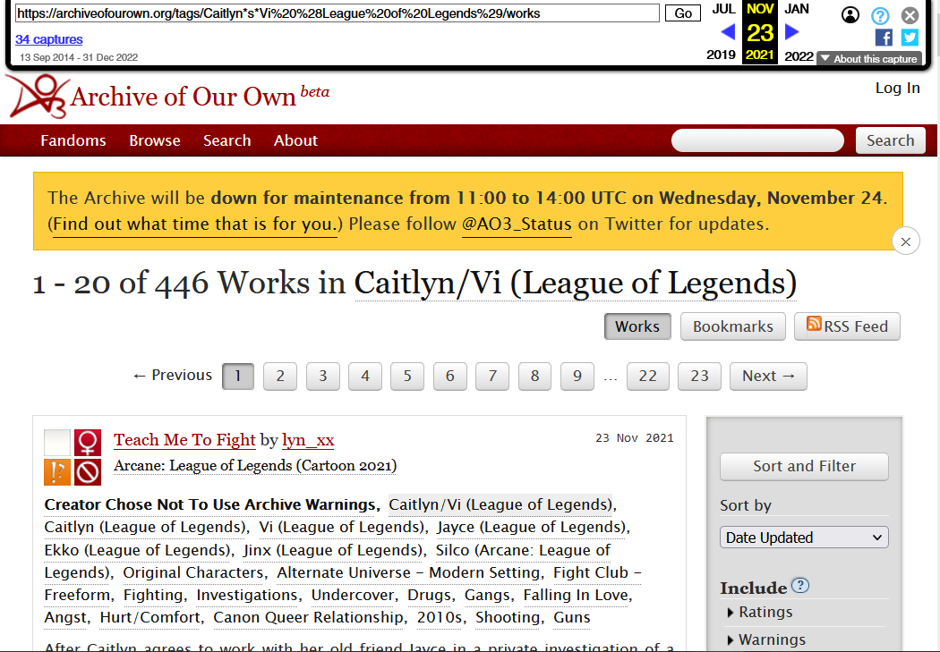Switch to the Bookmarks tab
Viewport: 940px width, 652px height.
[x=732, y=326]
